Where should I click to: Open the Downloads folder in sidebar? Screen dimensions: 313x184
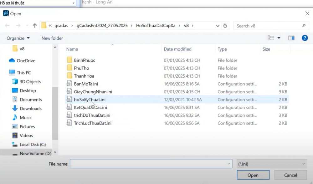coord(30,109)
